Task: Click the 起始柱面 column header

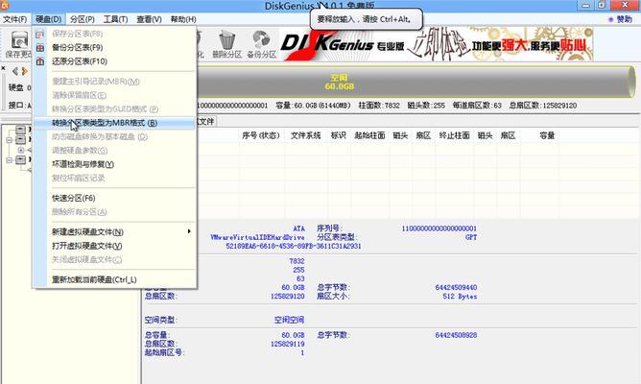Action: click(x=369, y=135)
